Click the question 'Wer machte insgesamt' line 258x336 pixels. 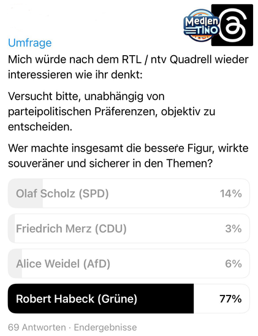pyautogui.click(x=128, y=148)
